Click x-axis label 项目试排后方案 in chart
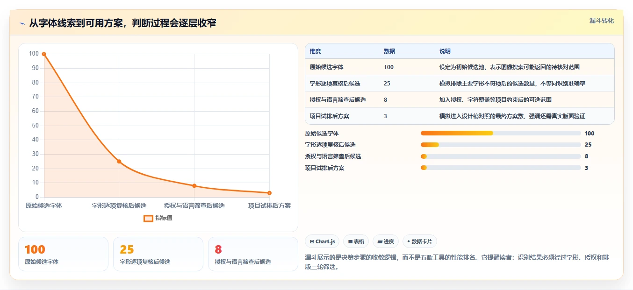The height and width of the screenshot is (290, 633). point(270,205)
